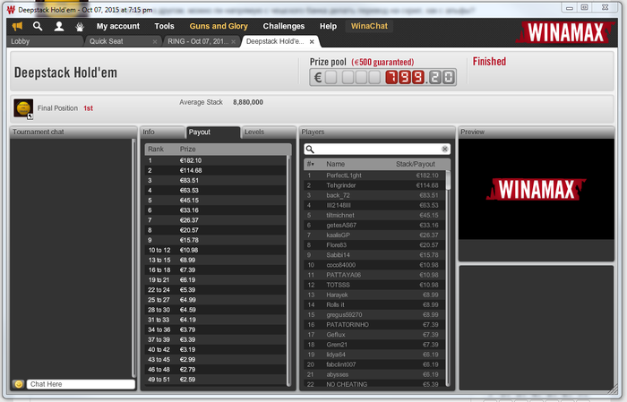
Task: Sort players by Stack/Payout column
Action: pyautogui.click(x=415, y=164)
